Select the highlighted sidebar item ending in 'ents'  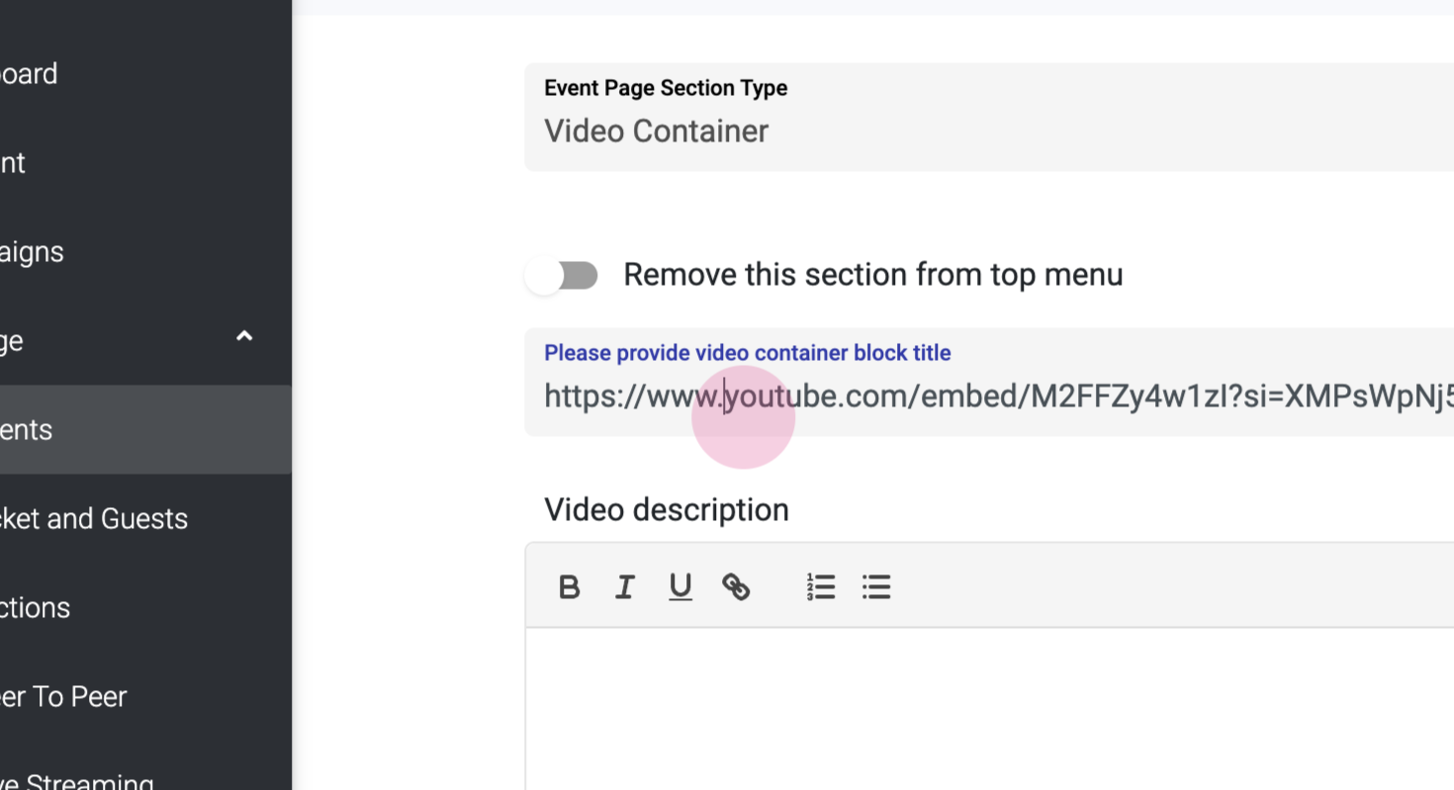click(x=27, y=430)
